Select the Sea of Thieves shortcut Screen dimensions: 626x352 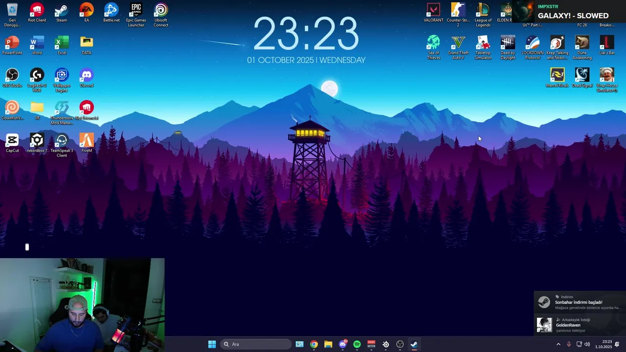[x=433, y=48]
